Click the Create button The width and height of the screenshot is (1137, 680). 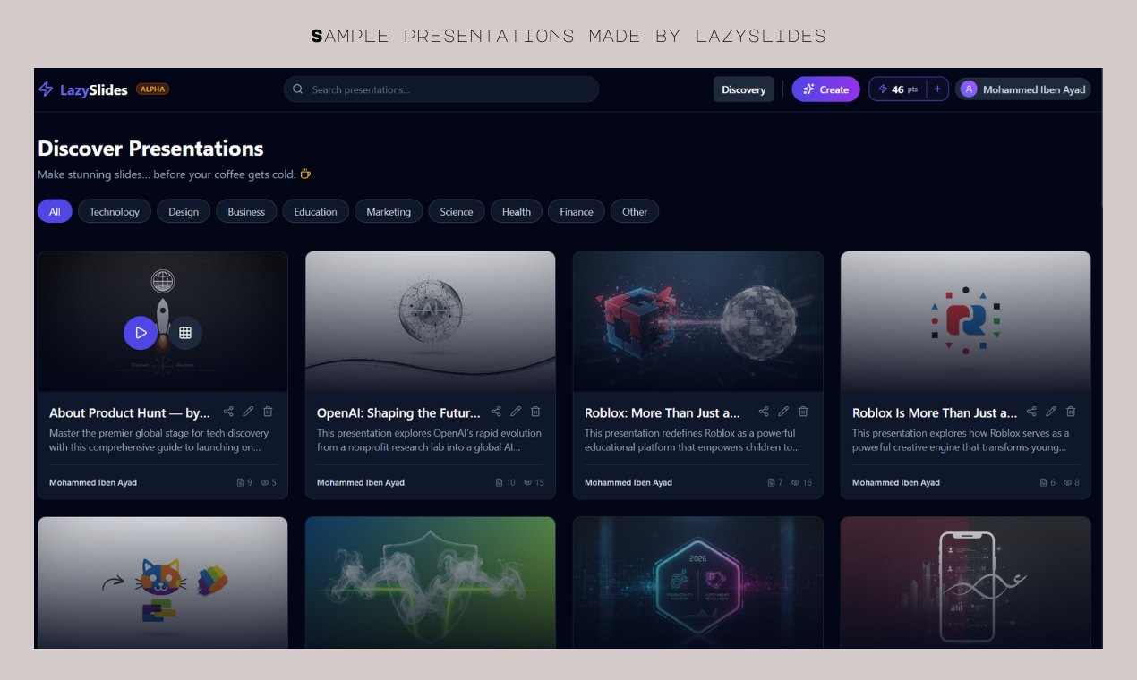825,89
